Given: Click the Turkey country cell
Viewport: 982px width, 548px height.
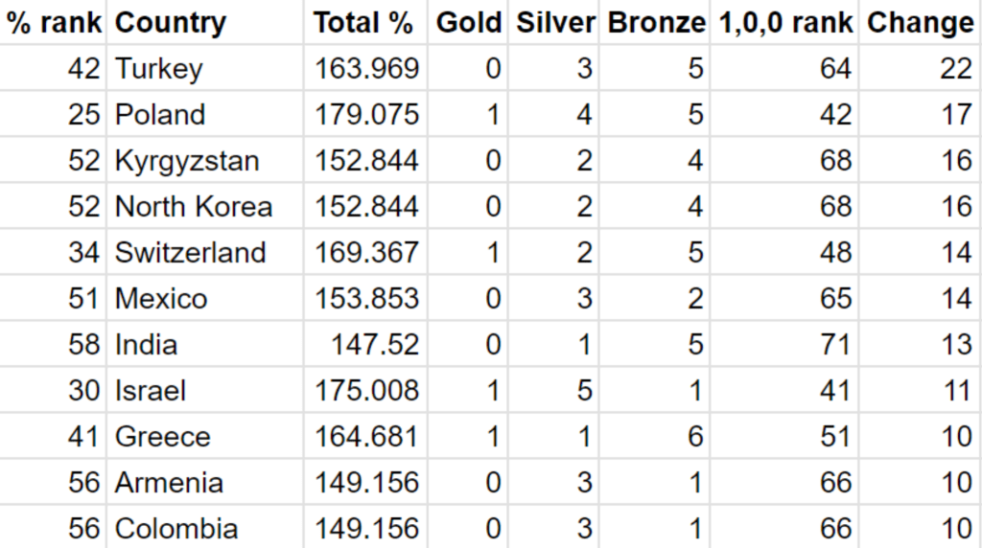Looking at the screenshot, I should (159, 69).
